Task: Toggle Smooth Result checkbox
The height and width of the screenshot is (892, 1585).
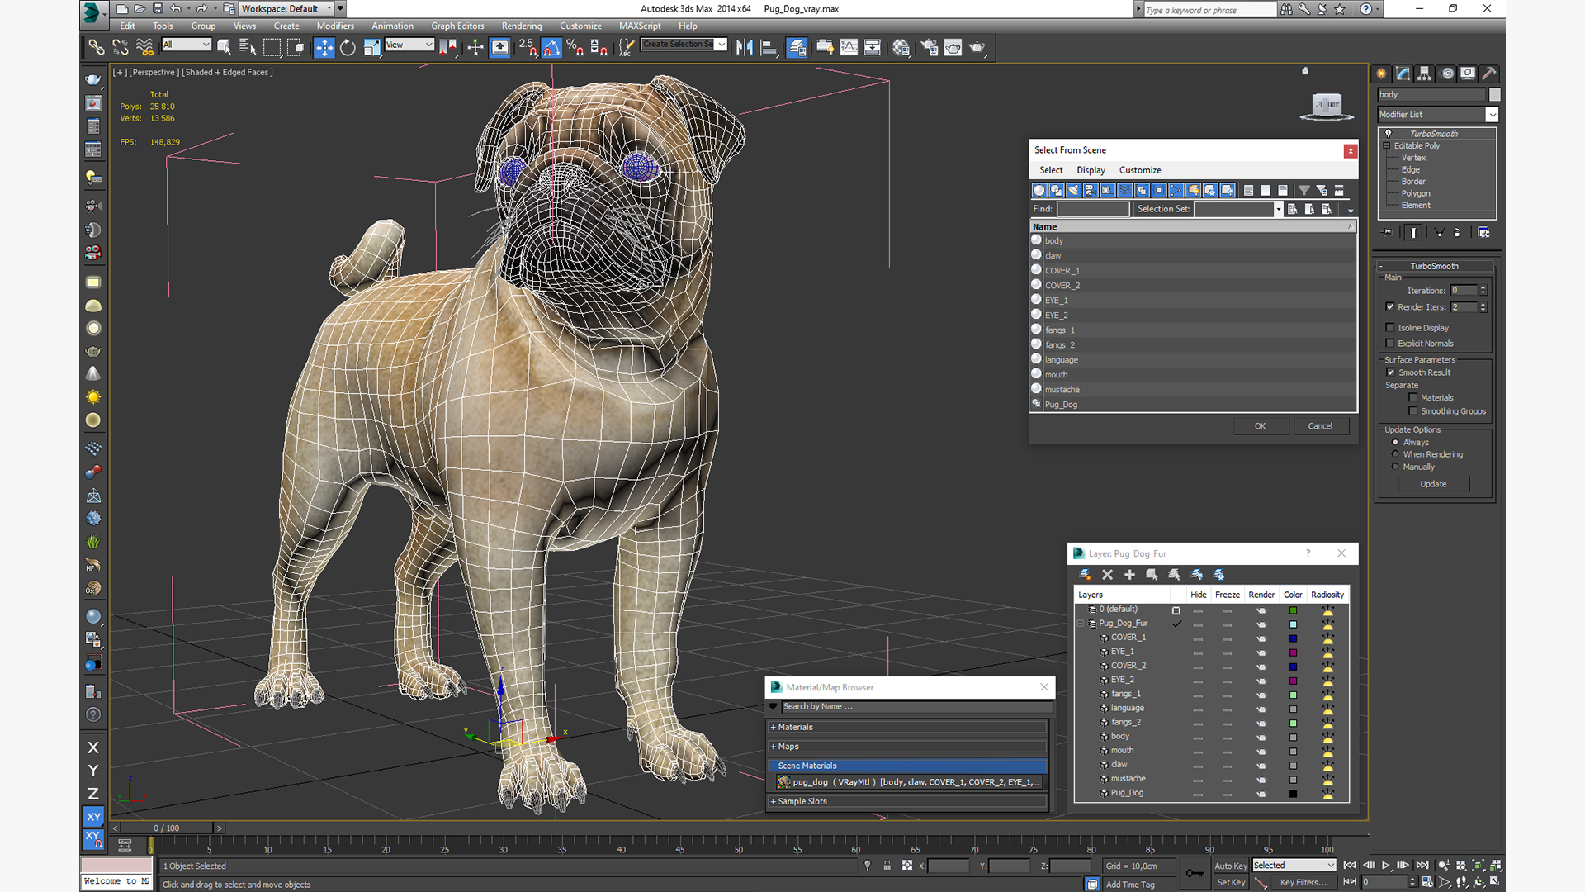Action: pos(1391,372)
